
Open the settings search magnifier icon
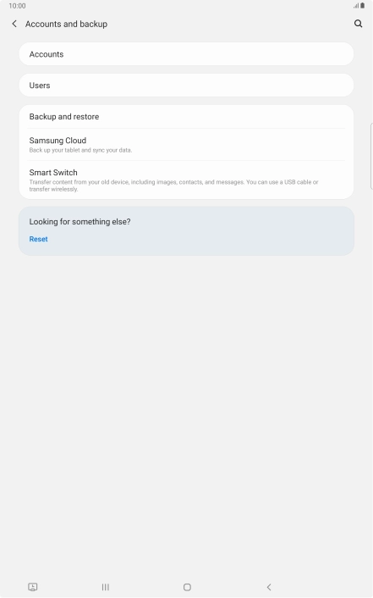358,24
